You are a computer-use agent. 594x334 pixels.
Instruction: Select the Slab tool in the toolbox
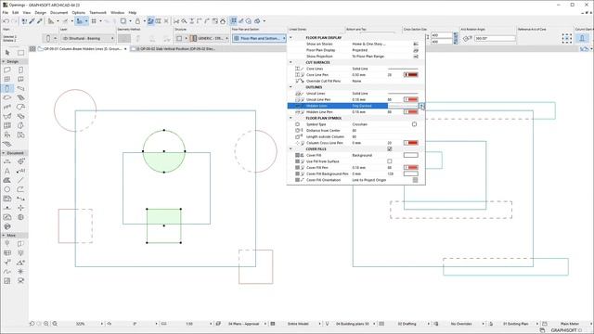[x=7, y=97]
